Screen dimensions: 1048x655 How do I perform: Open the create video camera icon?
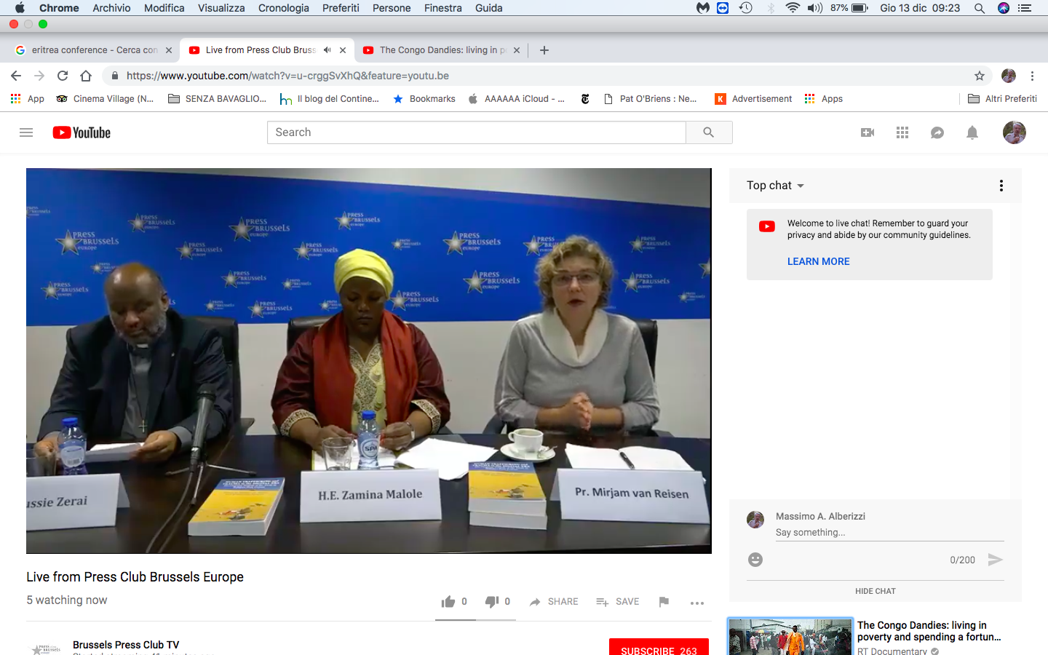pyautogui.click(x=868, y=132)
